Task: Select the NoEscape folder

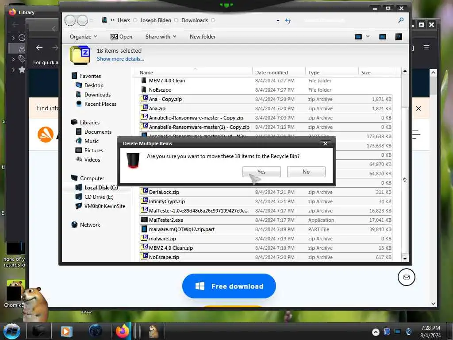Action: pos(160,90)
